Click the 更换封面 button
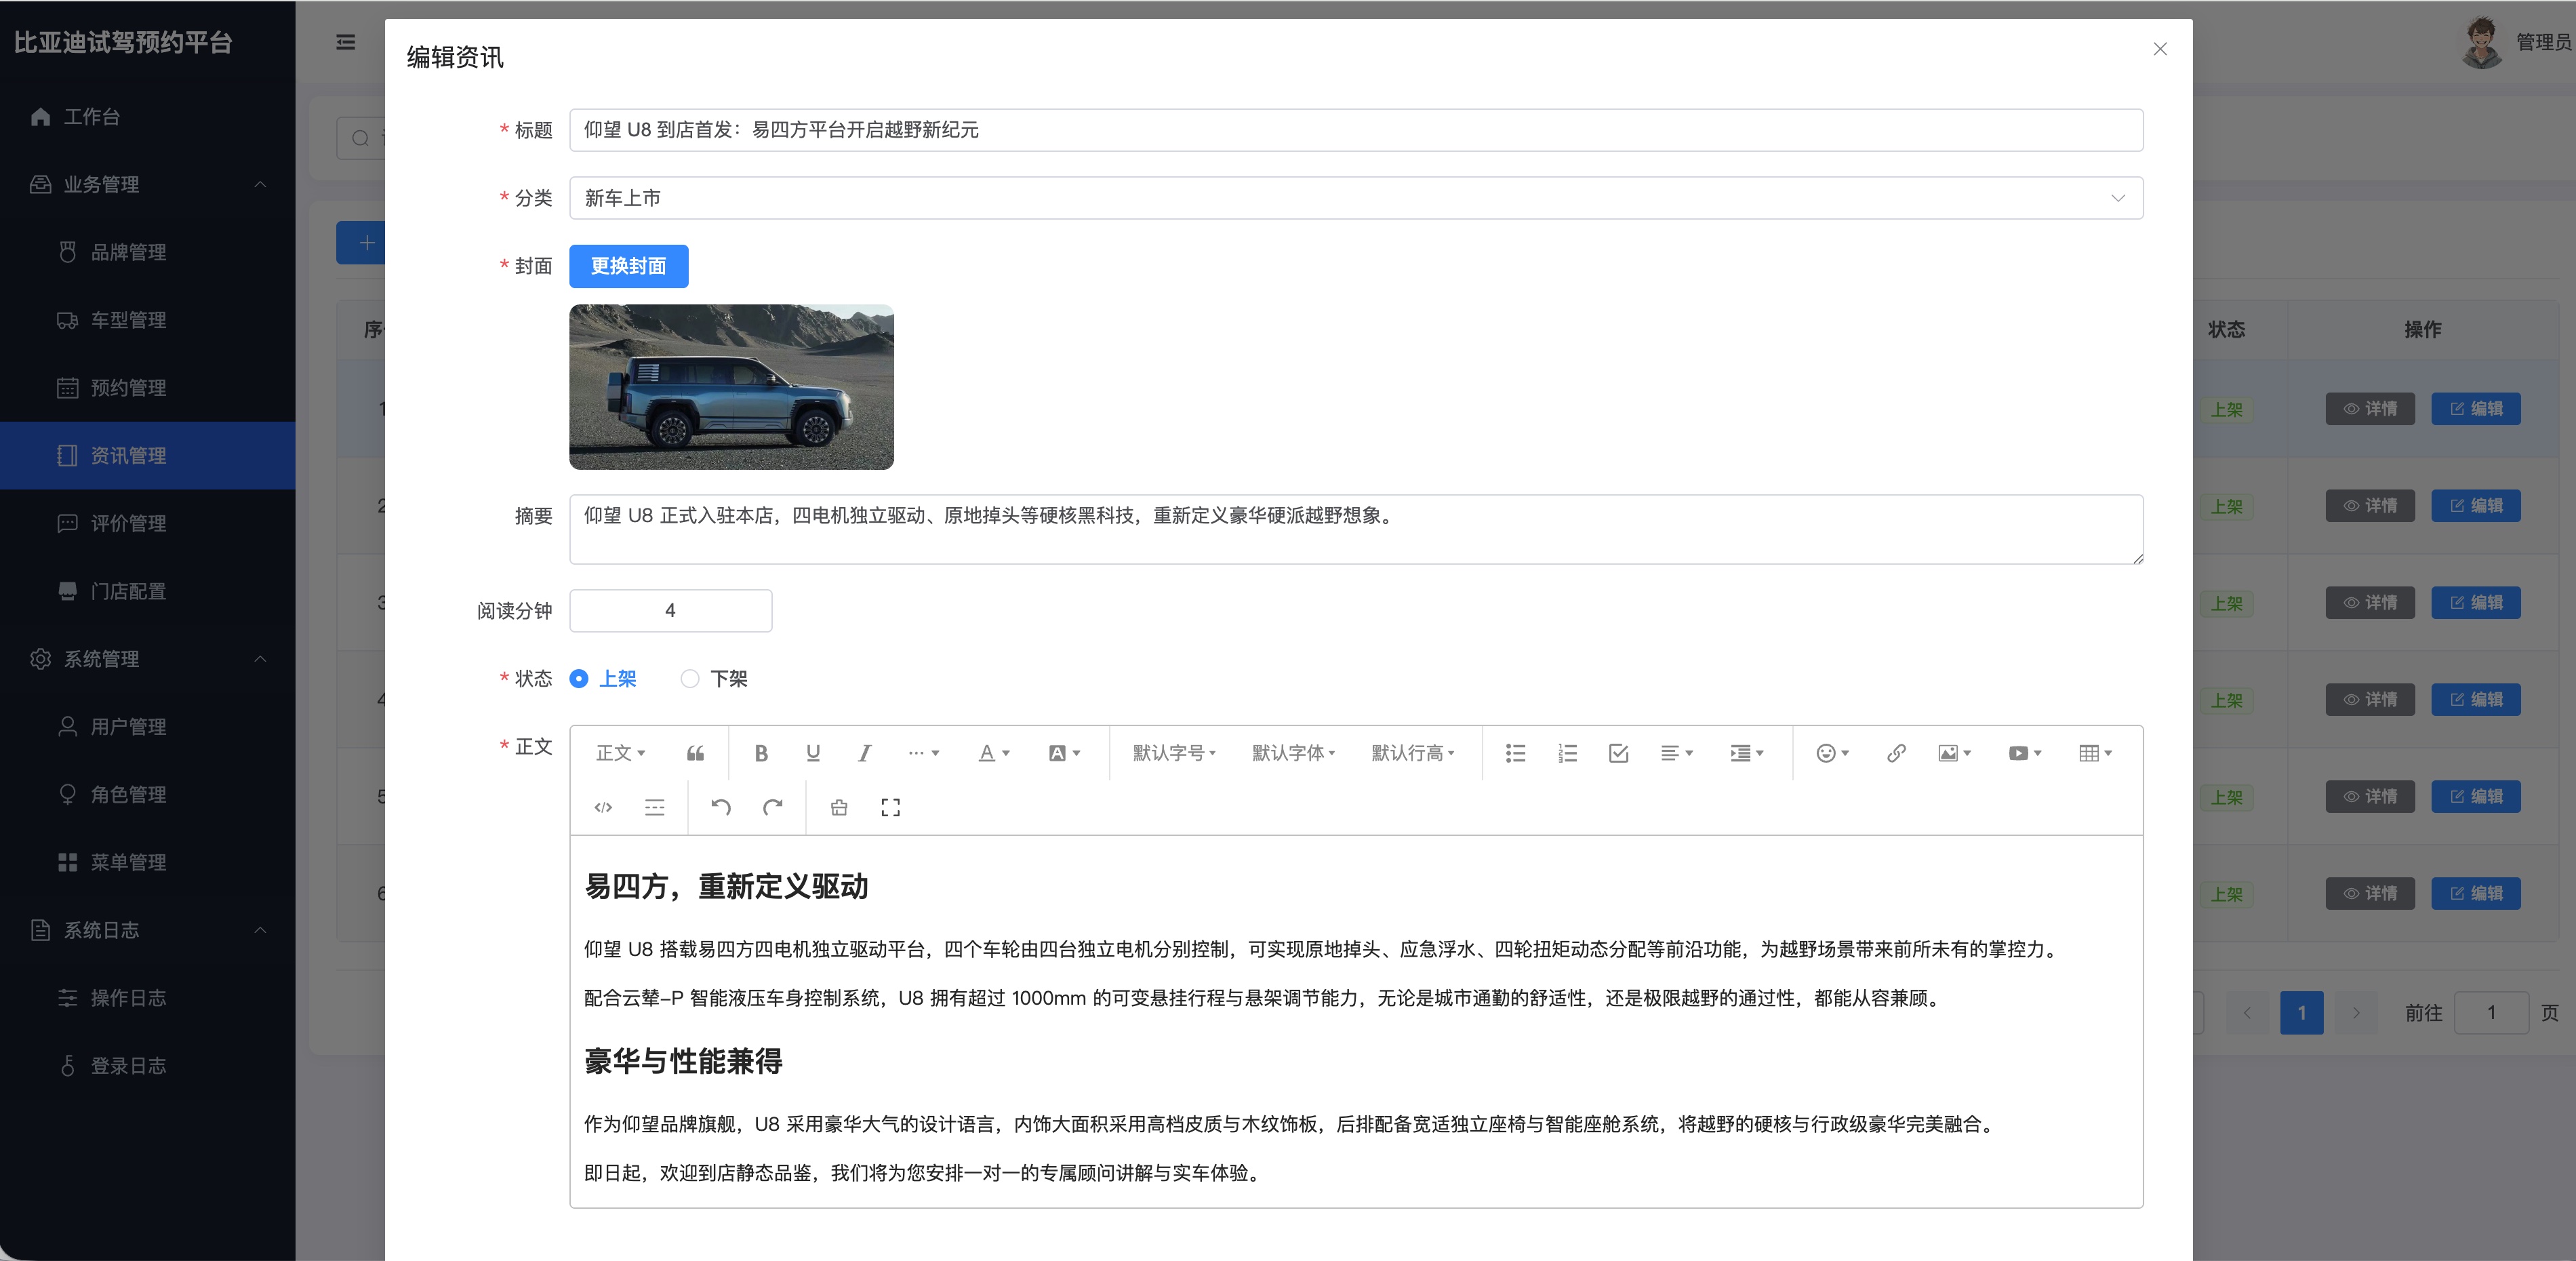The image size is (2576, 1261). coord(629,266)
